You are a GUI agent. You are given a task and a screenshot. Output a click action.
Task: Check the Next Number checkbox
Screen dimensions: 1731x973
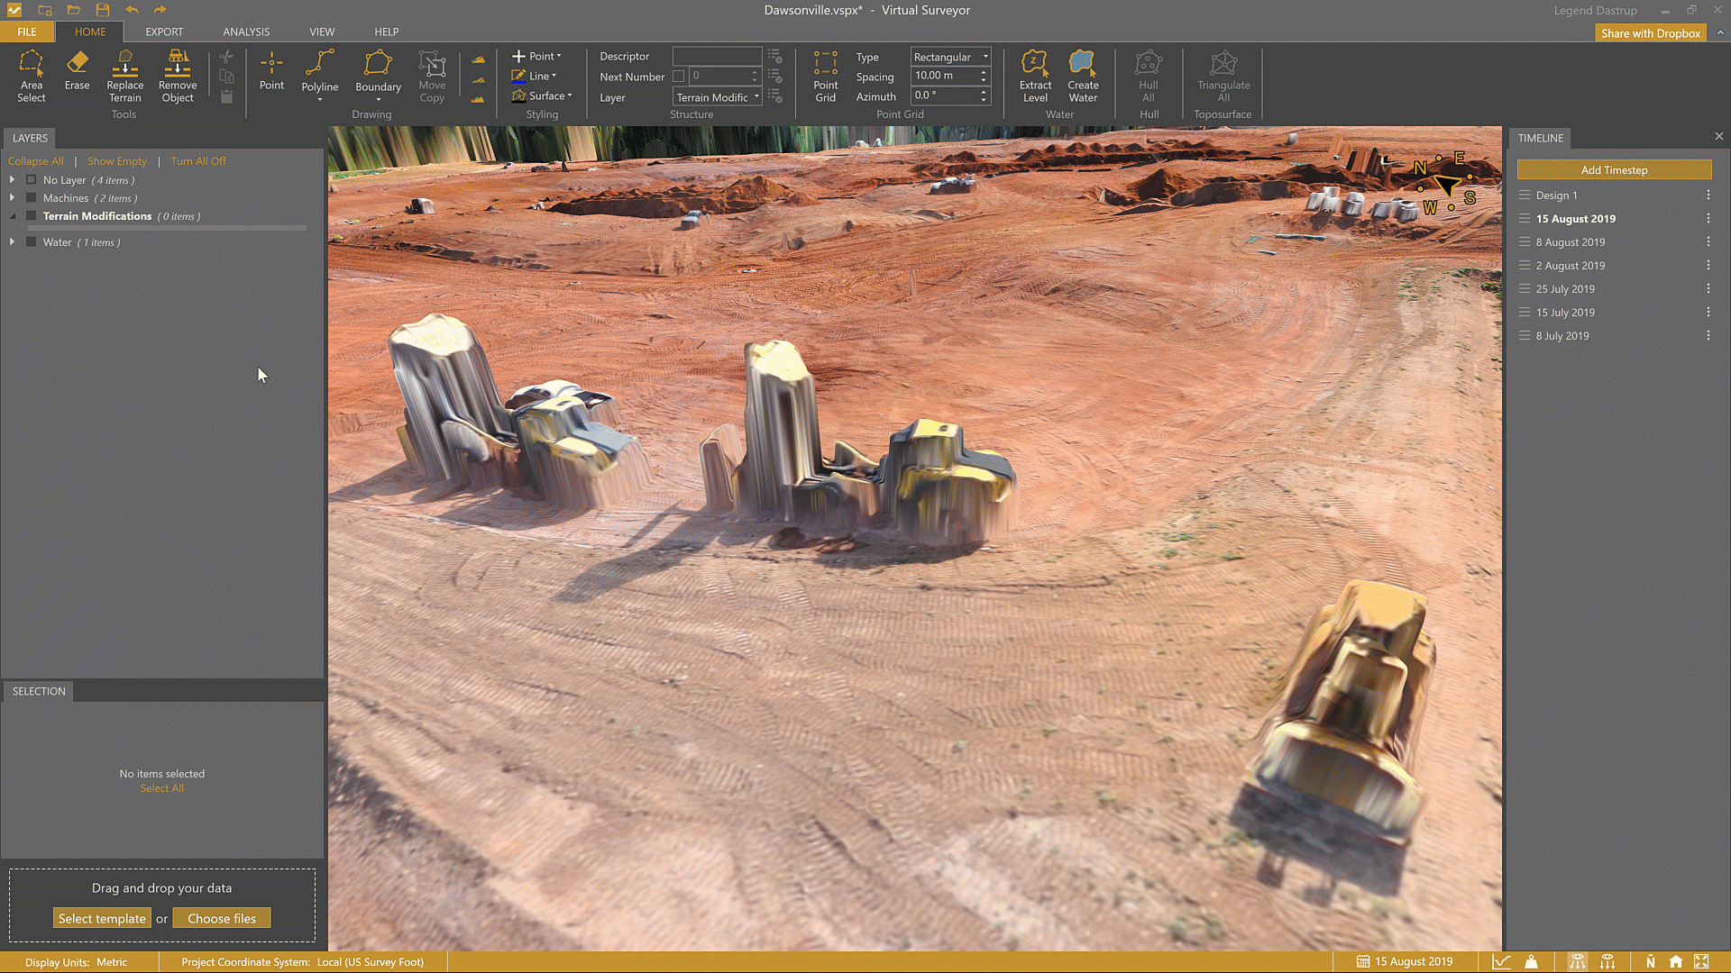click(x=679, y=77)
